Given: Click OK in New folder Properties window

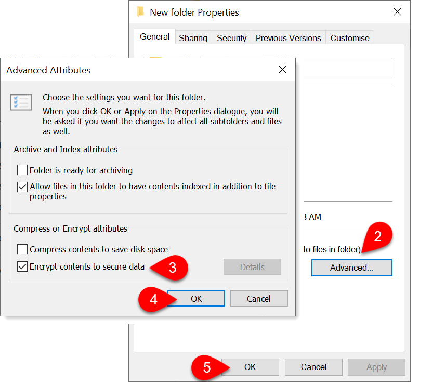Looking at the screenshot, I should click(x=250, y=367).
